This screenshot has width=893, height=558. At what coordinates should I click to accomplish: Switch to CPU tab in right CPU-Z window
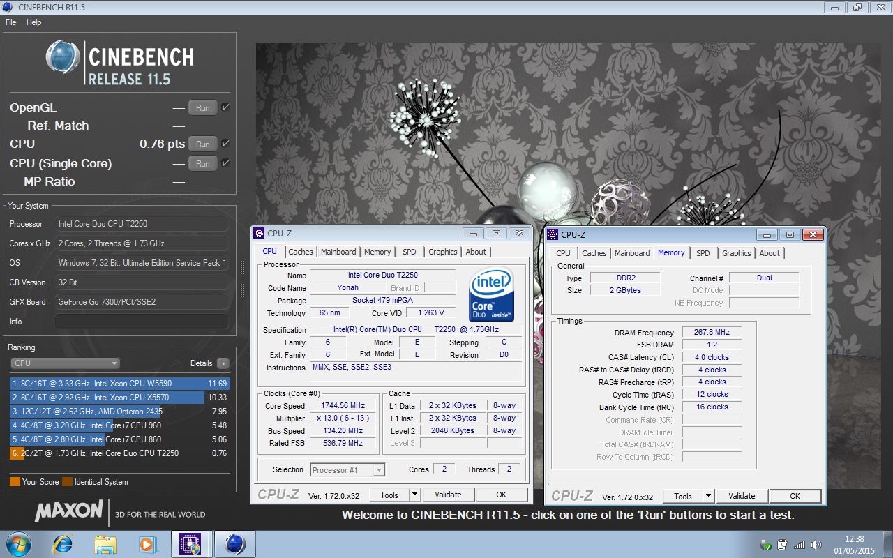click(563, 253)
